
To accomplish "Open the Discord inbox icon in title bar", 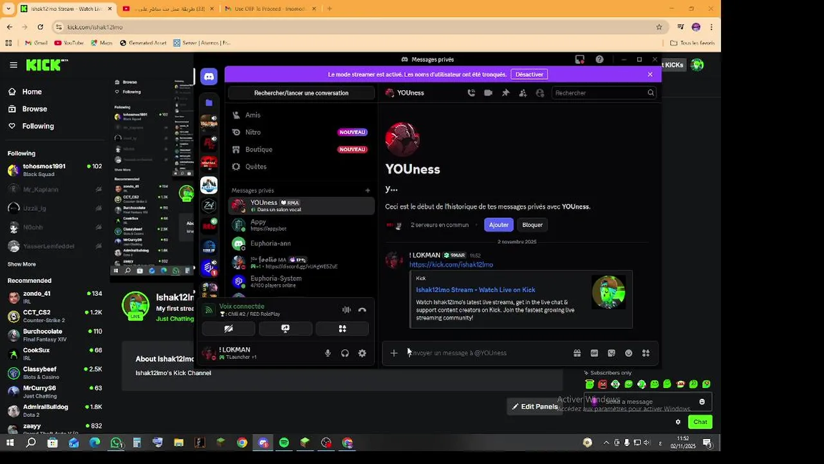I will [x=579, y=59].
